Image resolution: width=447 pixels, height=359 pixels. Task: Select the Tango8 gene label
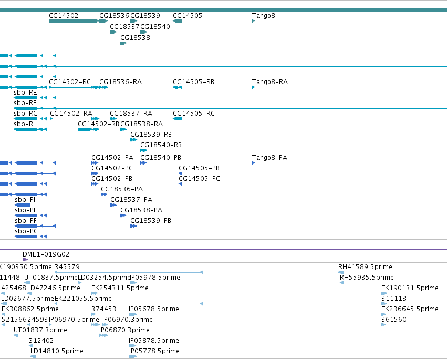[x=263, y=15]
